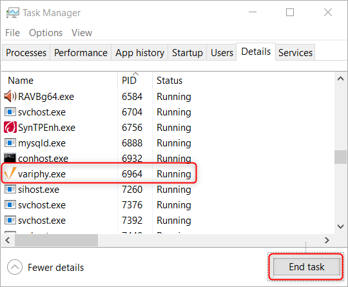Click PID value 7260
The height and width of the screenshot is (287, 348).
[x=132, y=190]
